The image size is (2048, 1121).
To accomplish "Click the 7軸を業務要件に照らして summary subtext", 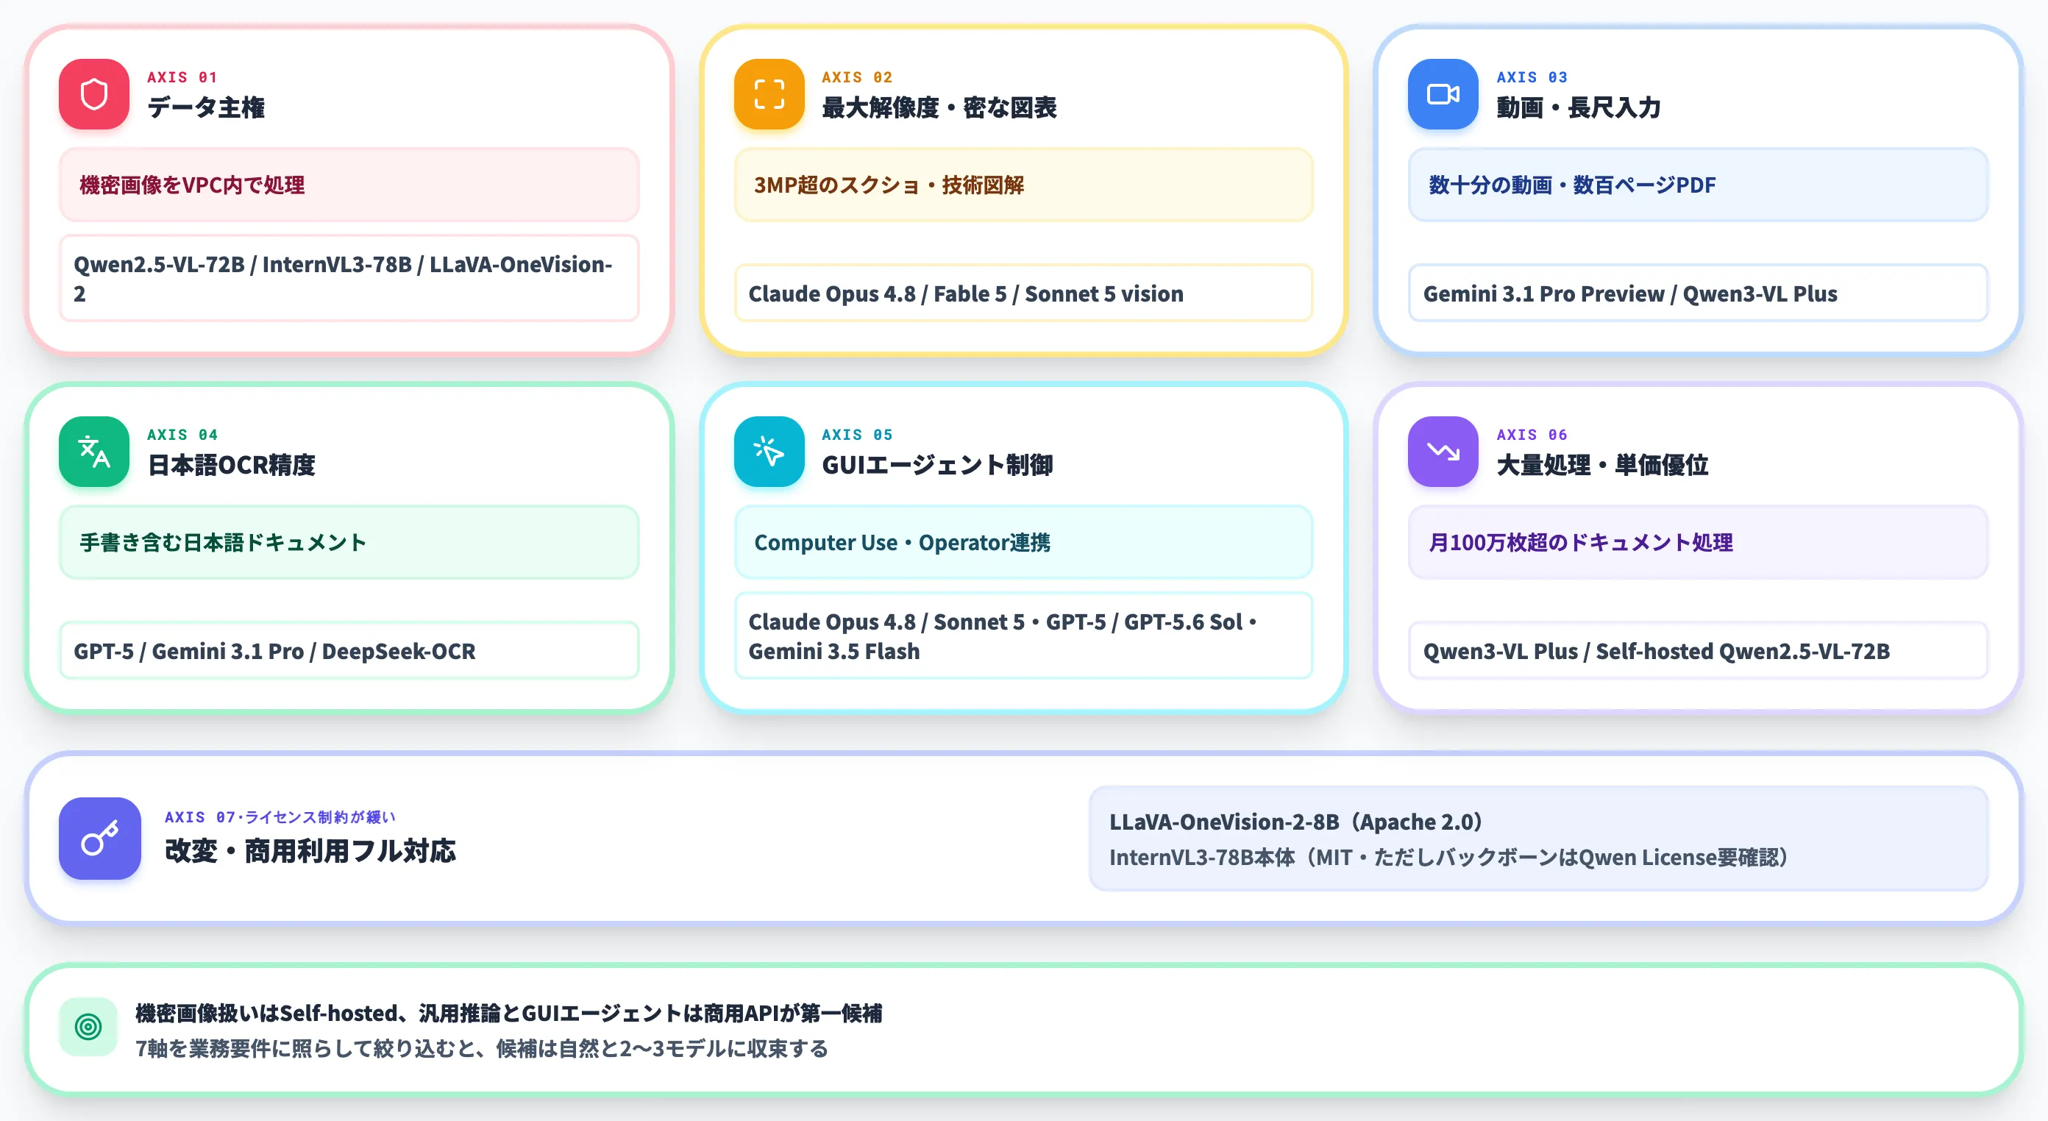I will (x=482, y=1050).
